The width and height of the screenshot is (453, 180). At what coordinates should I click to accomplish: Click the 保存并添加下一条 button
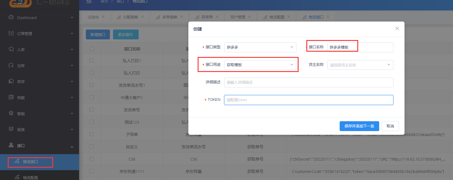point(359,126)
